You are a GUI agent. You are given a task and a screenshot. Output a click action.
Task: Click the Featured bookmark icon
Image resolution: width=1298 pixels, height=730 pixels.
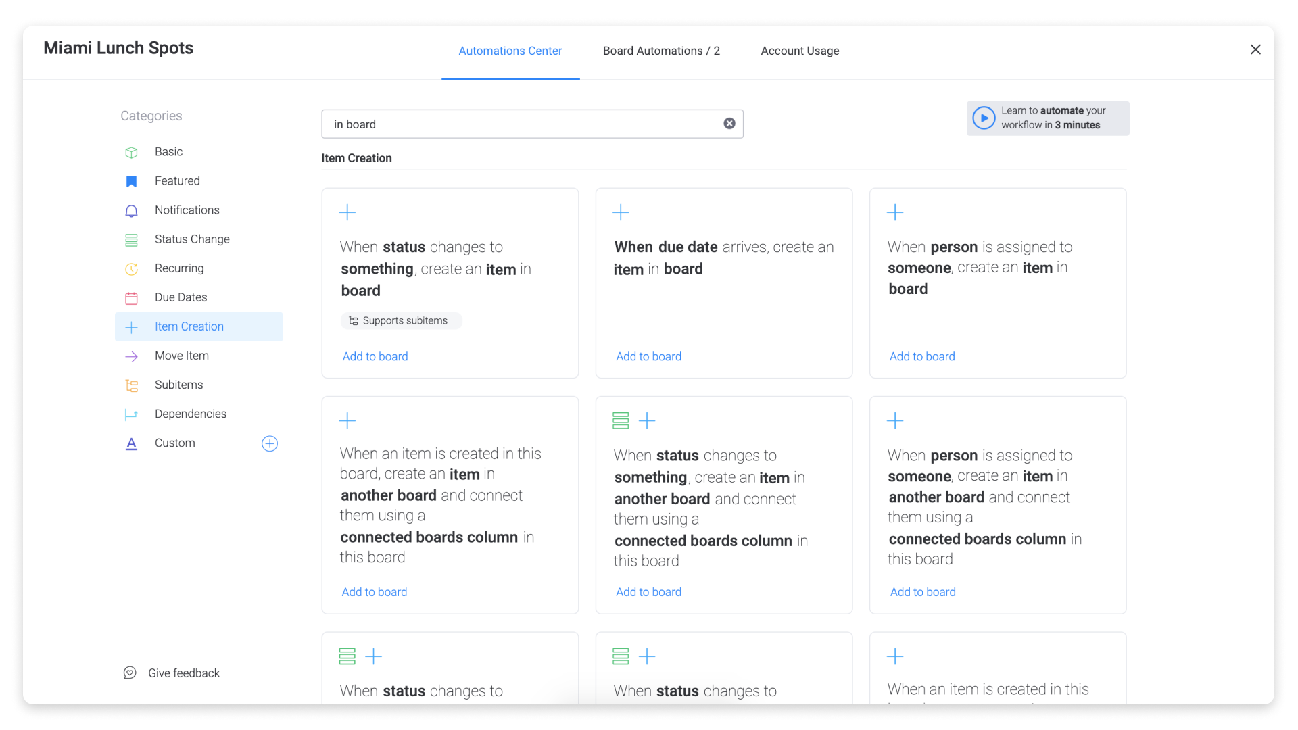[x=131, y=181]
